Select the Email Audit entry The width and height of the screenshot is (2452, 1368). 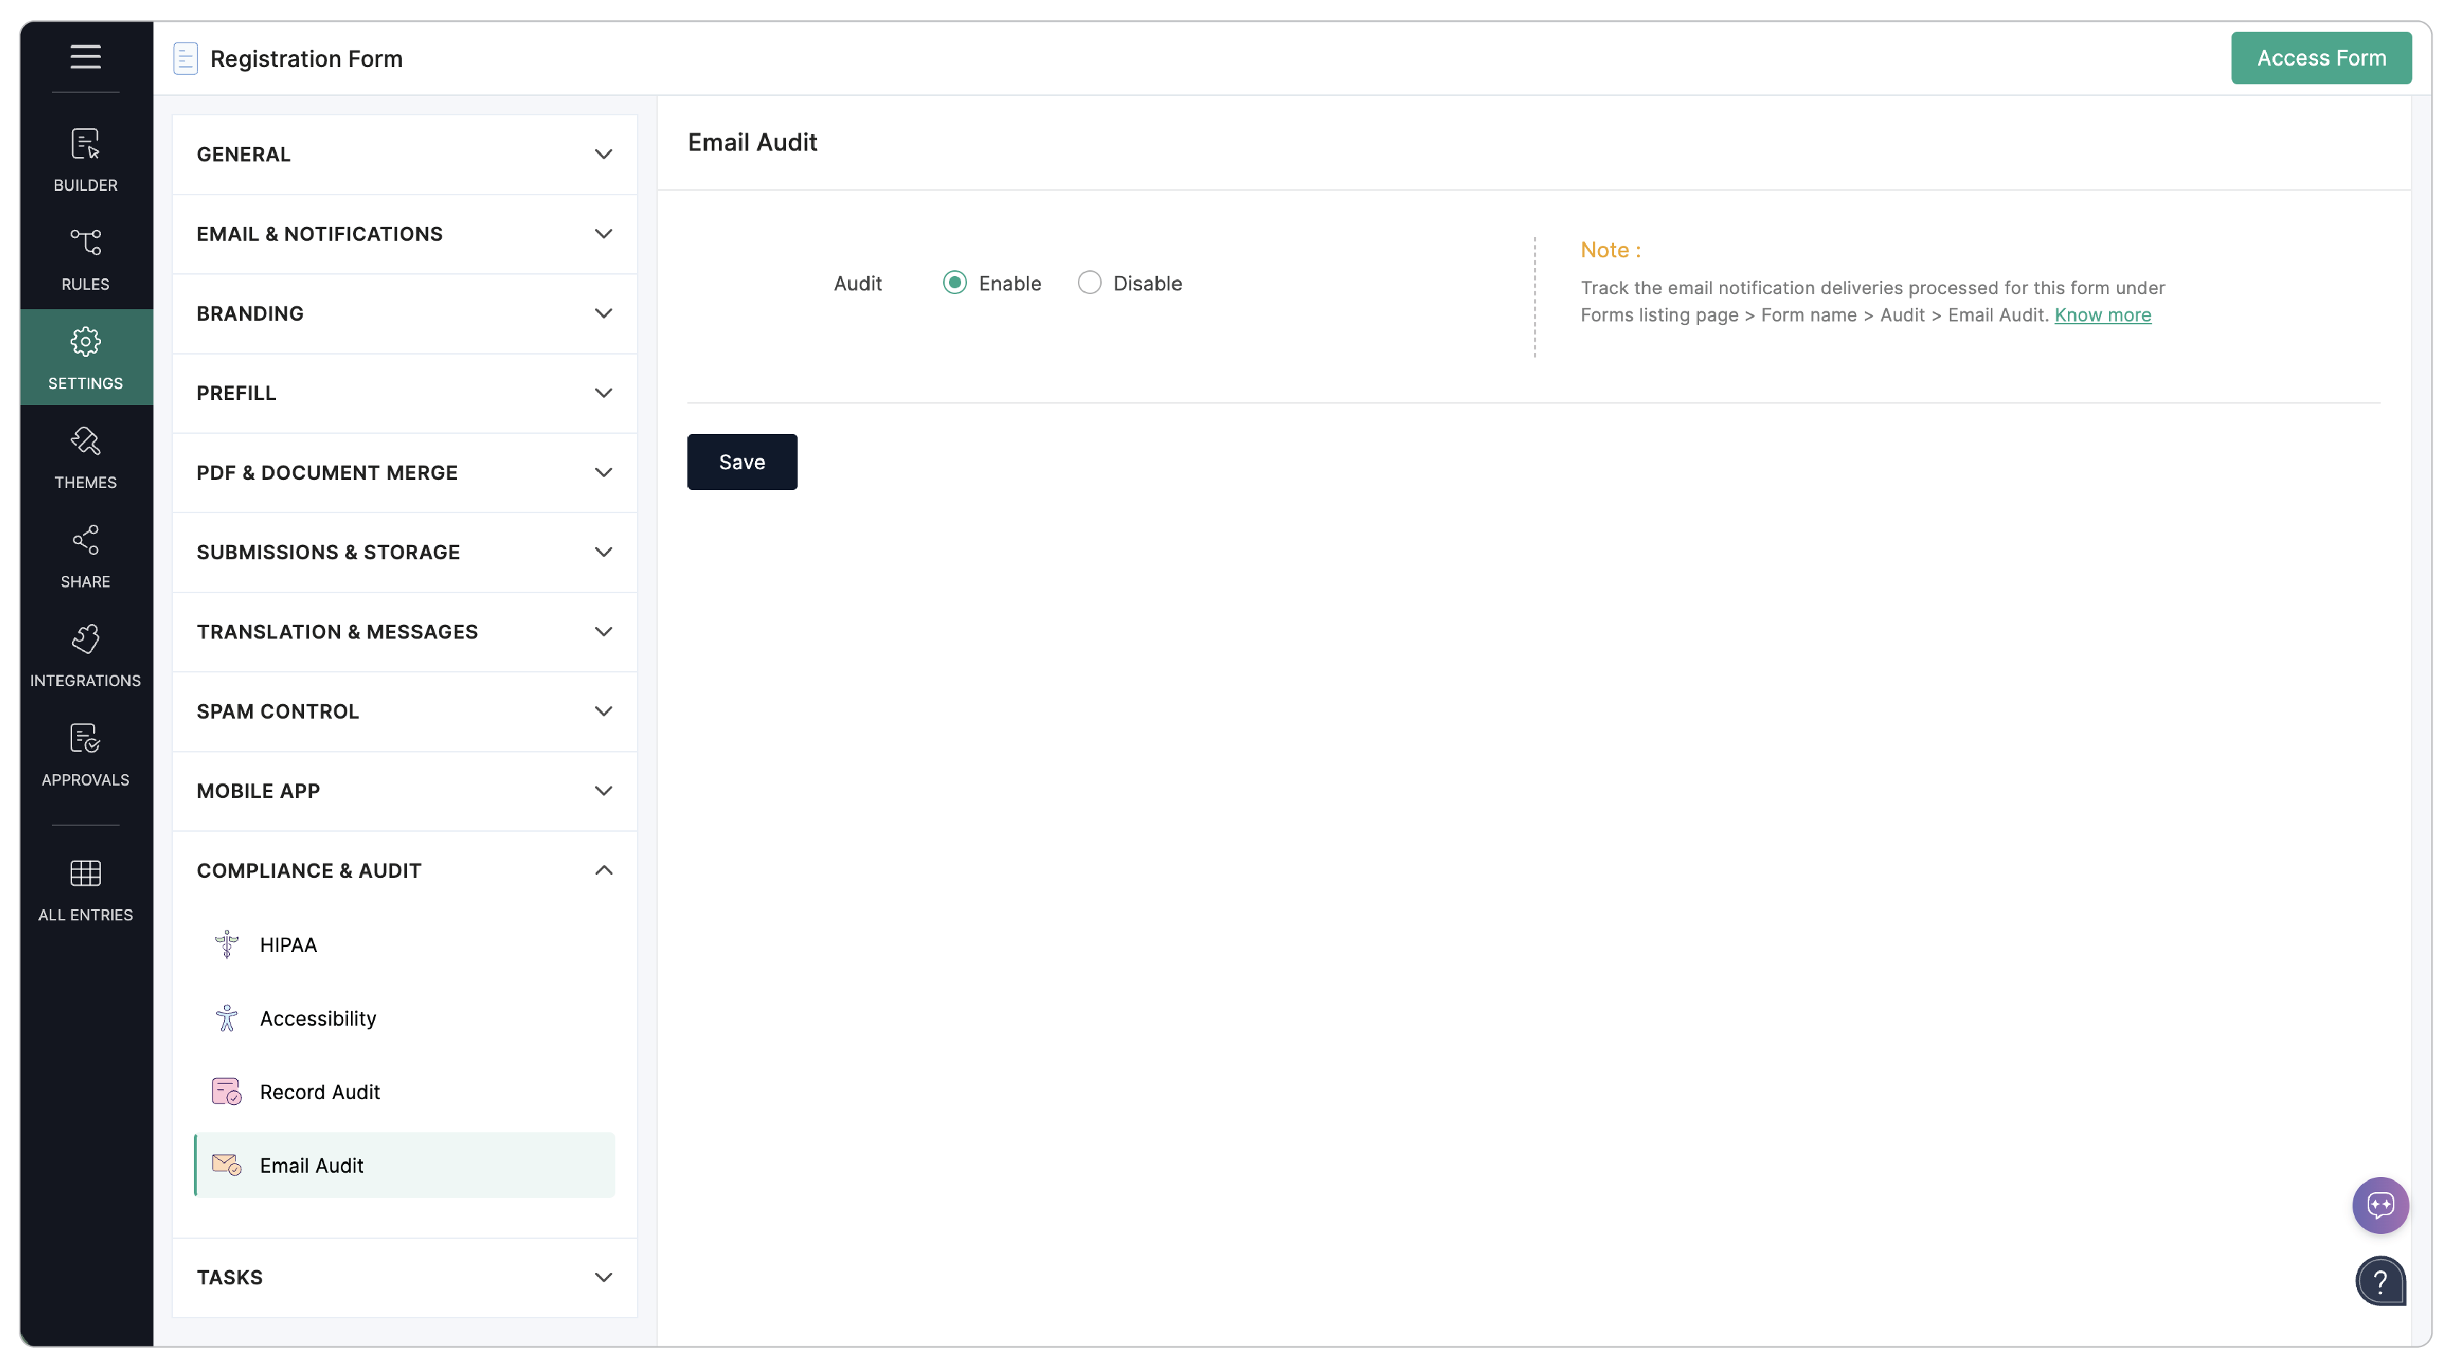tap(311, 1165)
